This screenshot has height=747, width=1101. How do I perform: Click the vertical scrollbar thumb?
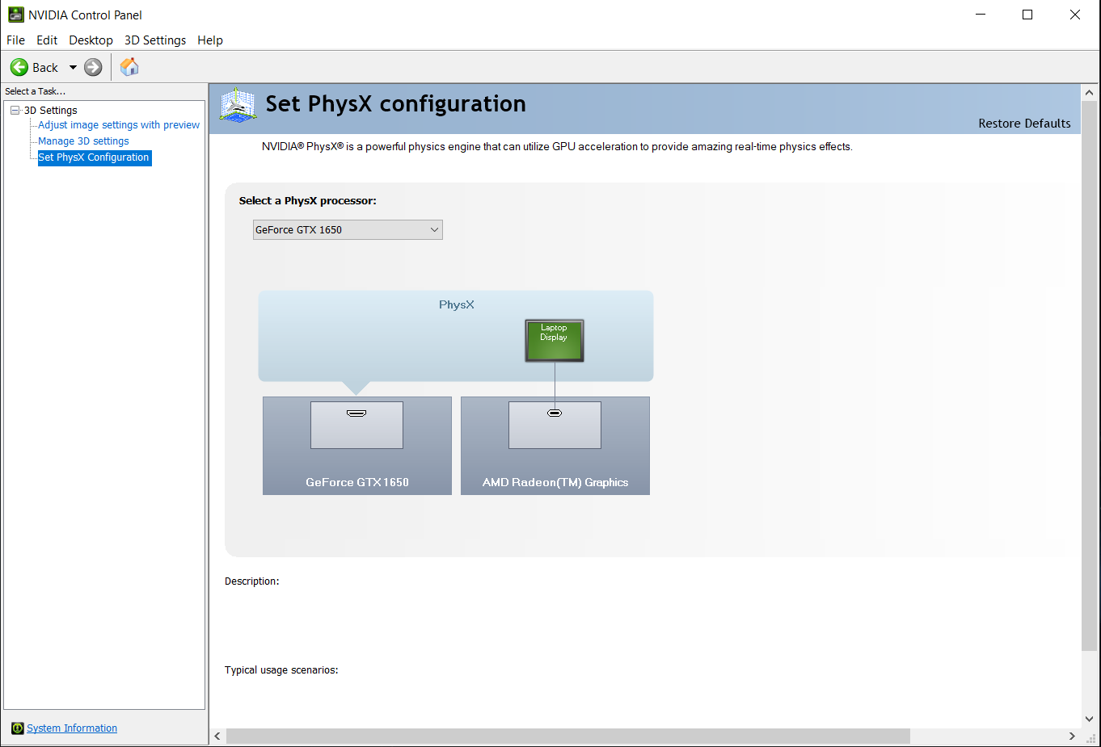[1090, 376]
